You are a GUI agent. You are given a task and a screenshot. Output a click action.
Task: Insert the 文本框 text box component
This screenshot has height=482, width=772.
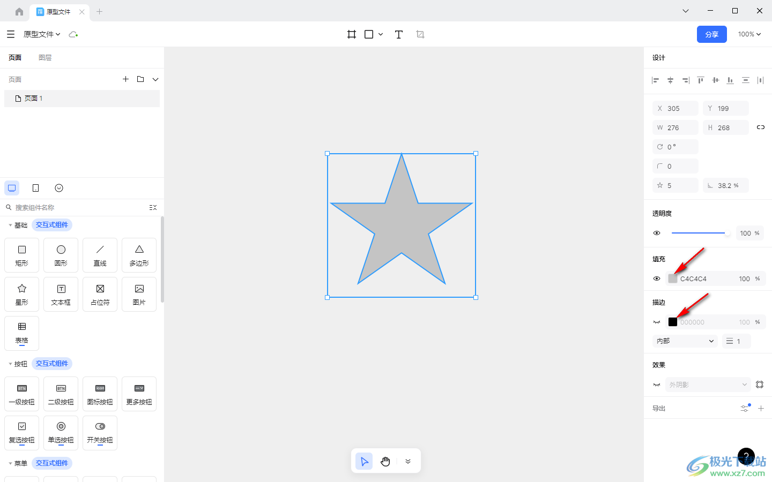[61, 294]
